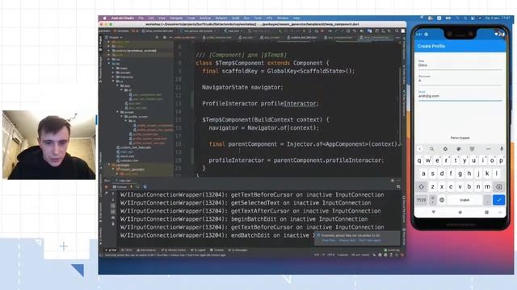517x290 pixels.
Task: Click Always Add link in notification
Action: click(347, 240)
